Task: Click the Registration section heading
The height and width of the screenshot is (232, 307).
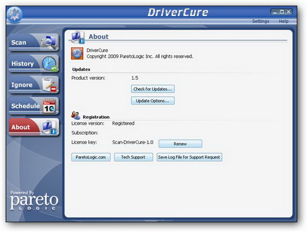Action: click(x=96, y=117)
